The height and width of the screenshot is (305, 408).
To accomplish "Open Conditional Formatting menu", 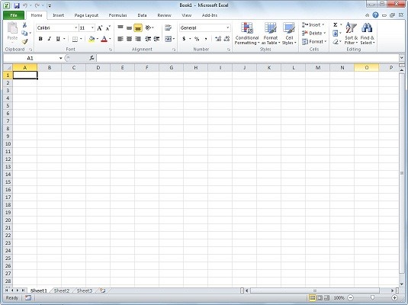I will point(247,34).
